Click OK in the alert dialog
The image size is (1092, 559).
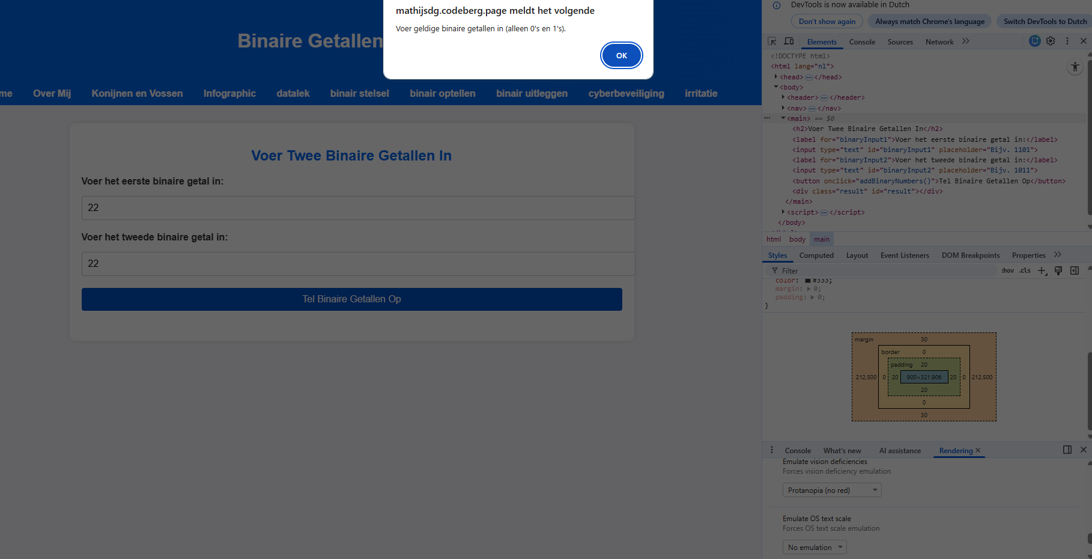tap(621, 55)
